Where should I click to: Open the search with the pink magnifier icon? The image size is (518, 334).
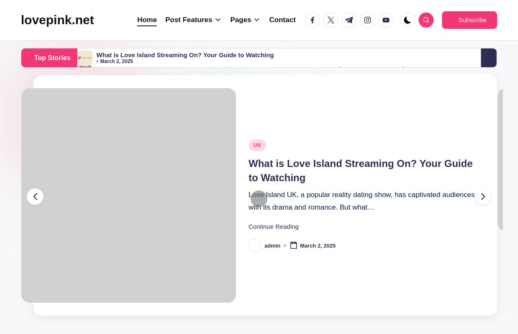426,20
